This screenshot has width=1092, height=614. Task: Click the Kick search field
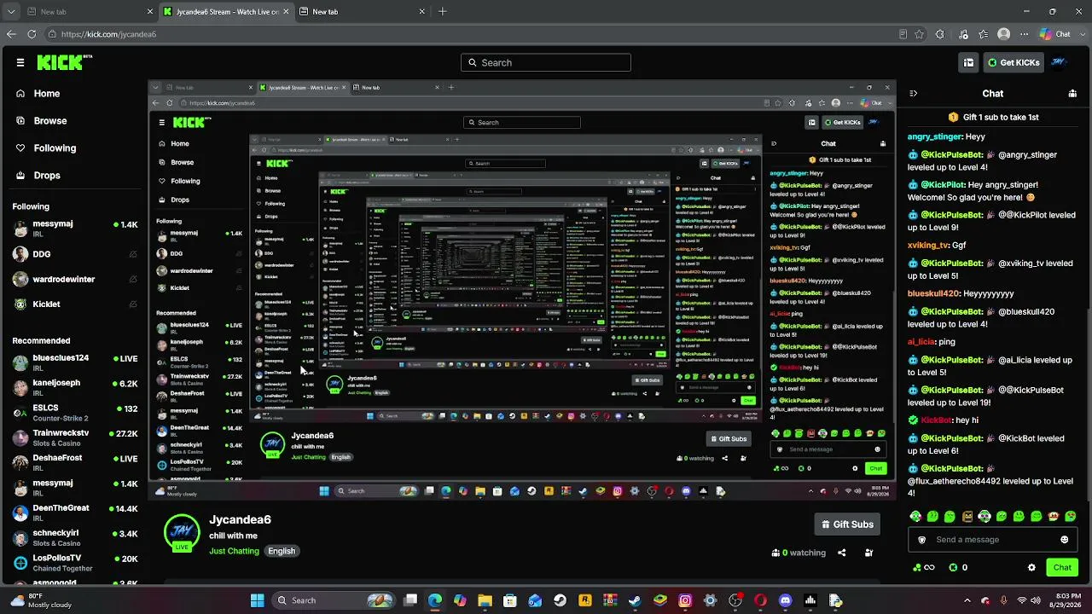[x=546, y=62]
